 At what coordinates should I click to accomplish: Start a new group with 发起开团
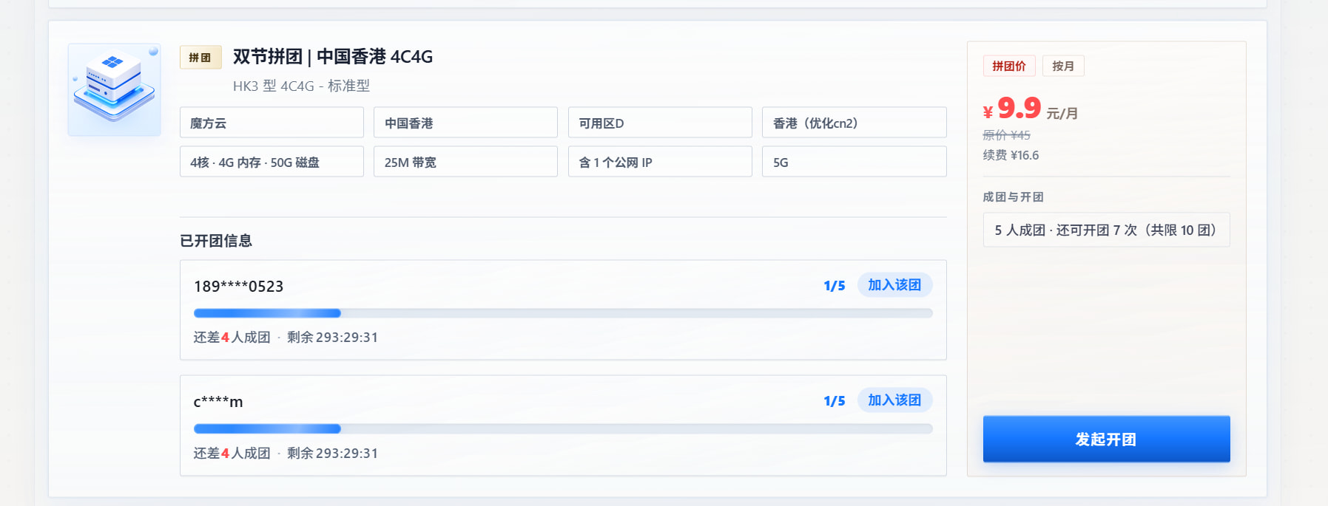coord(1106,439)
